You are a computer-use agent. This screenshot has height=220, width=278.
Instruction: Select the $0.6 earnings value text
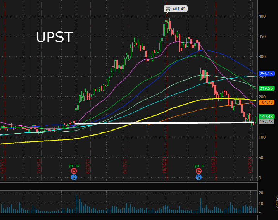pyautogui.click(x=199, y=166)
